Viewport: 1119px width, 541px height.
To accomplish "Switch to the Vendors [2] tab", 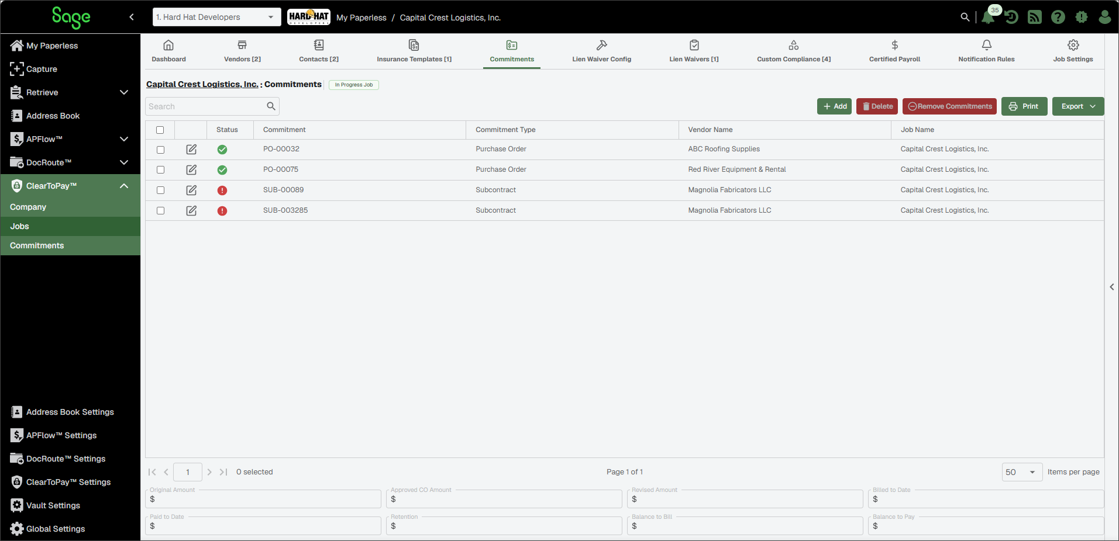I will tap(242, 51).
